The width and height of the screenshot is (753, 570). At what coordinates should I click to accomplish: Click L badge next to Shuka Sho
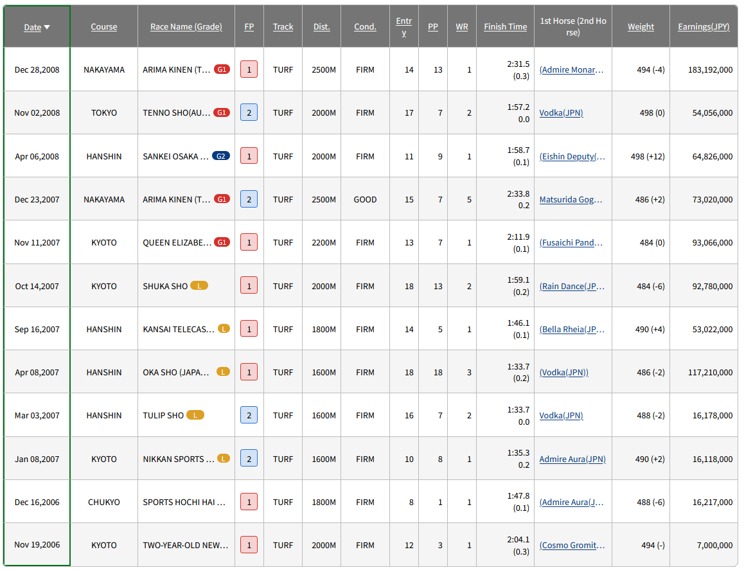(199, 286)
